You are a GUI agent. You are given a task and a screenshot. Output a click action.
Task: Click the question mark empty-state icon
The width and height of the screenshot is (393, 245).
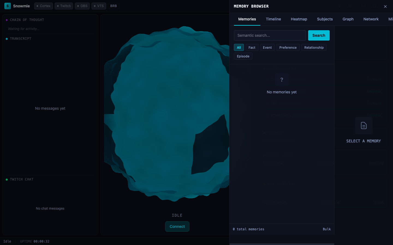pos(282,80)
